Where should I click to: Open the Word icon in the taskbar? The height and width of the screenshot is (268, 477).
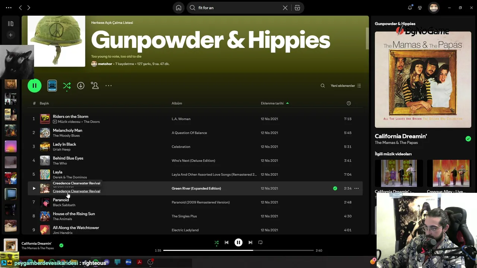click(x=128, y=262)
